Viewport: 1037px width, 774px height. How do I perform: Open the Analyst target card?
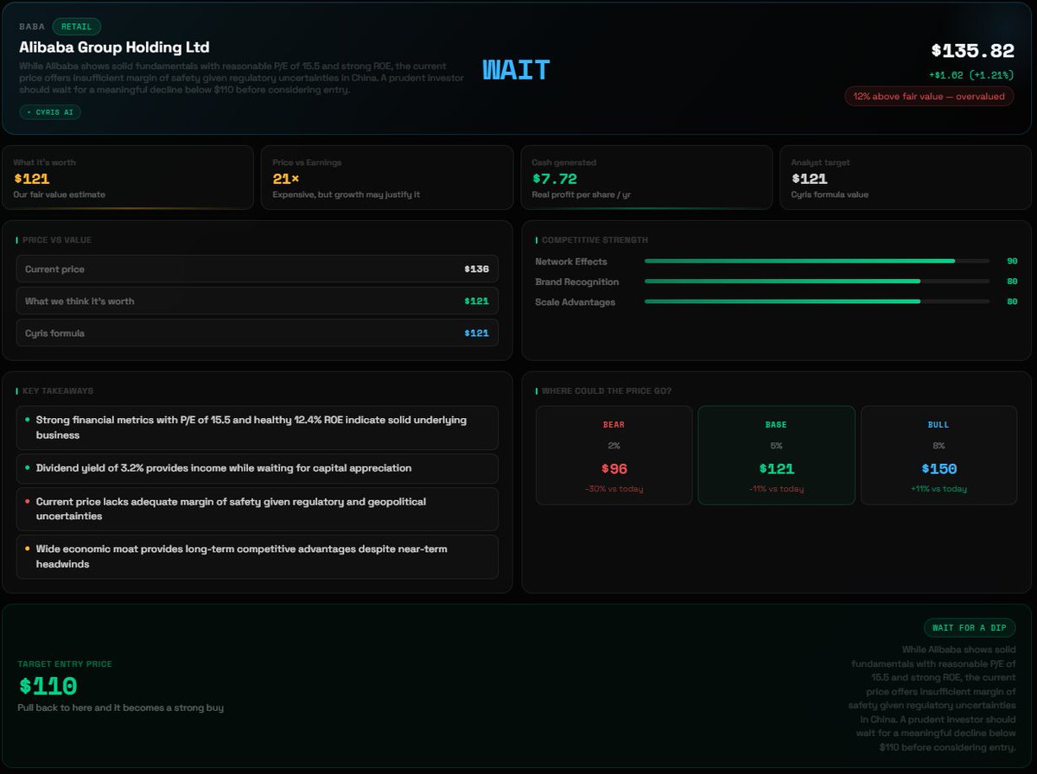point(906,177)
